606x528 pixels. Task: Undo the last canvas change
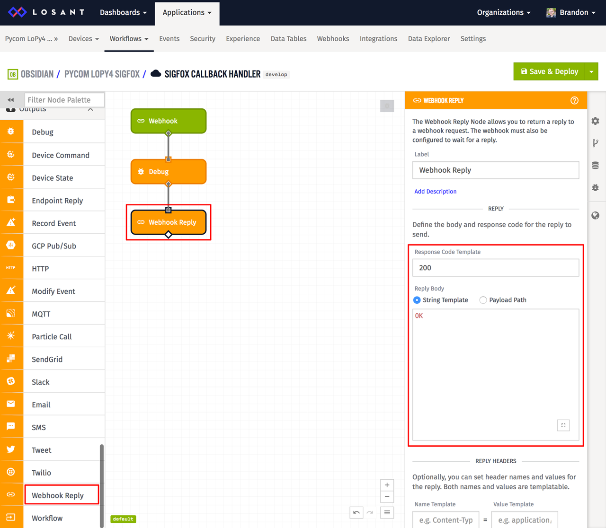(356, 512)
